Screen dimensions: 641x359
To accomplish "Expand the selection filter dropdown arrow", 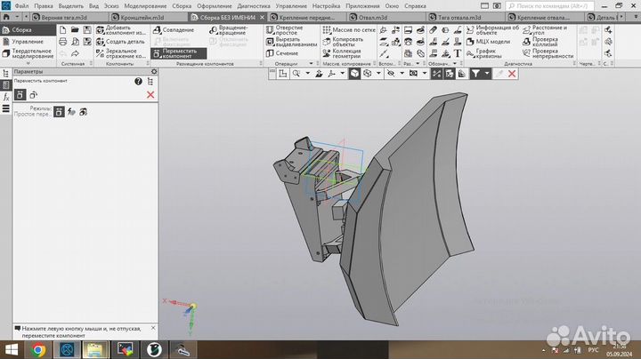I will point(487,75).
